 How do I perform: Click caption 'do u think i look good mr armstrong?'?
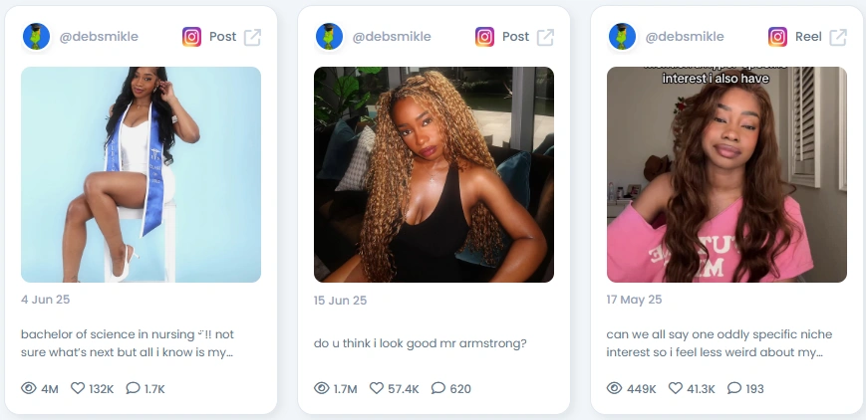[421, 343]
